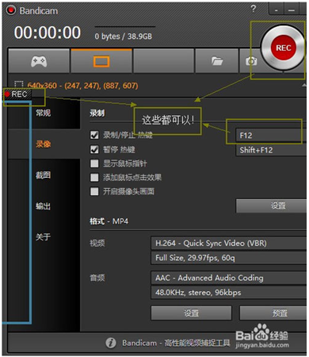Click the AAC Advanced Audio Coding text
The image size is (309, 357).
(209, 278)
